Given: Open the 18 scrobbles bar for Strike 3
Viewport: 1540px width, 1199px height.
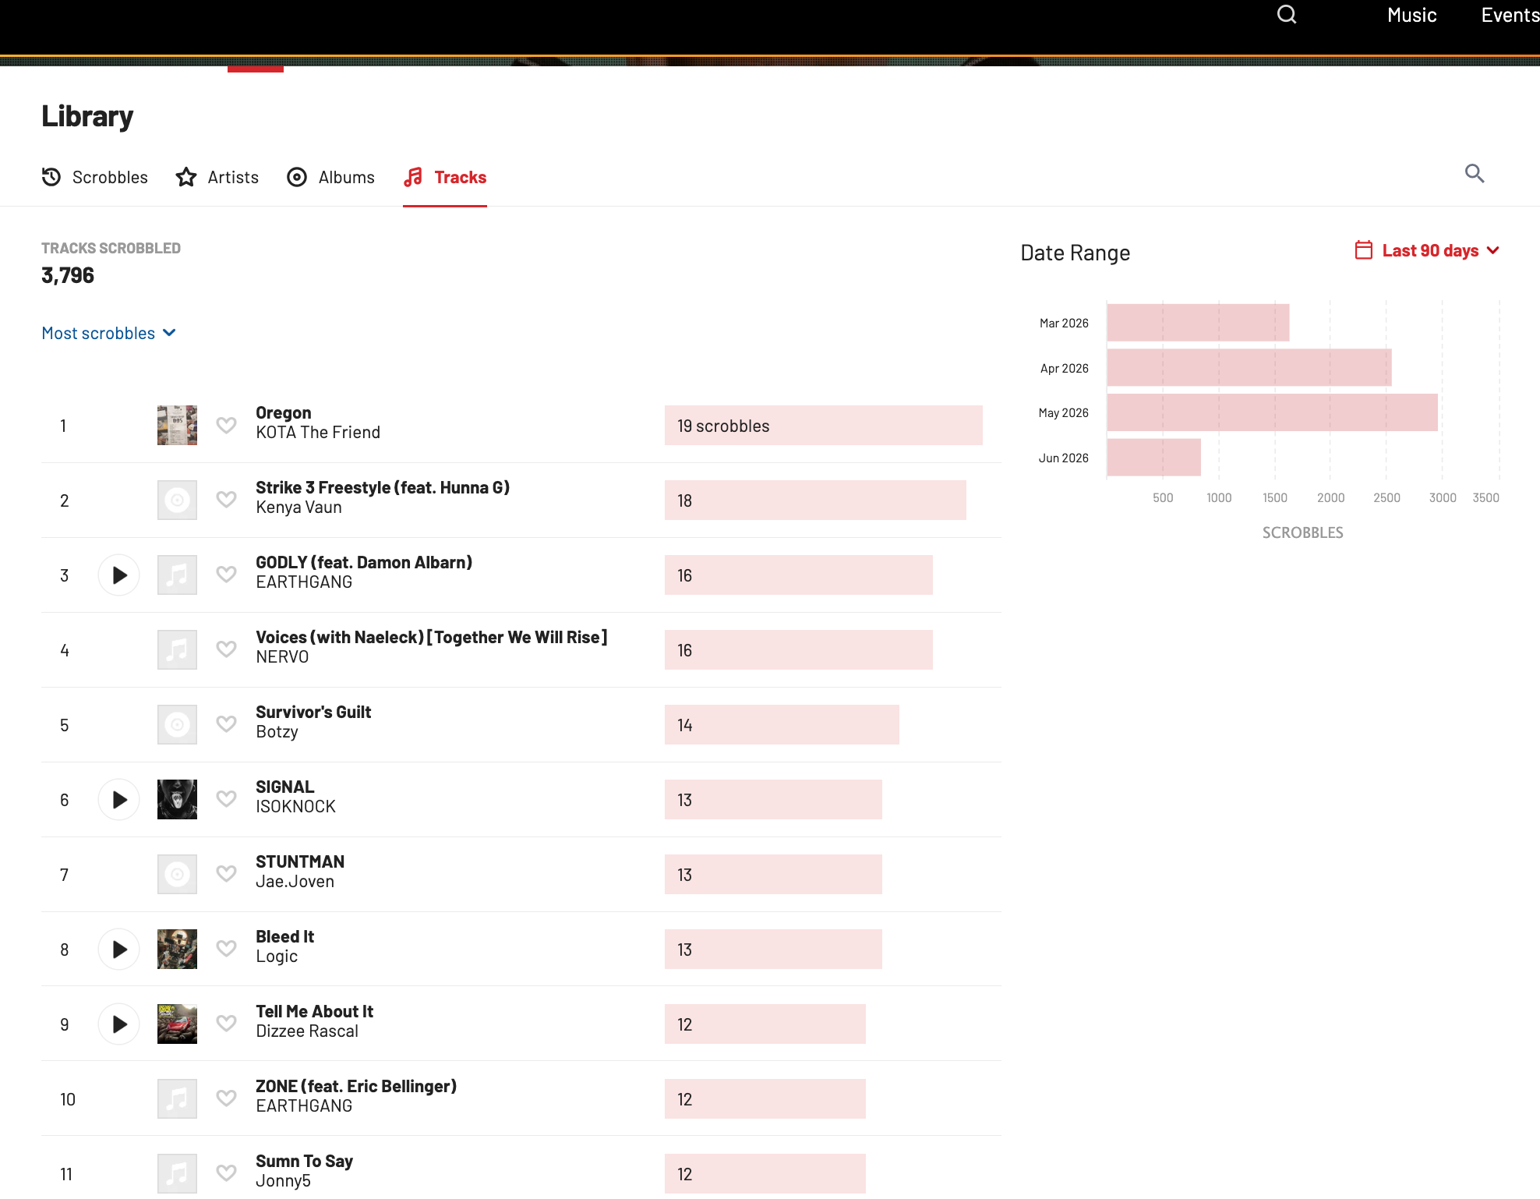Looking at the screenshot, I should point(815,500).
